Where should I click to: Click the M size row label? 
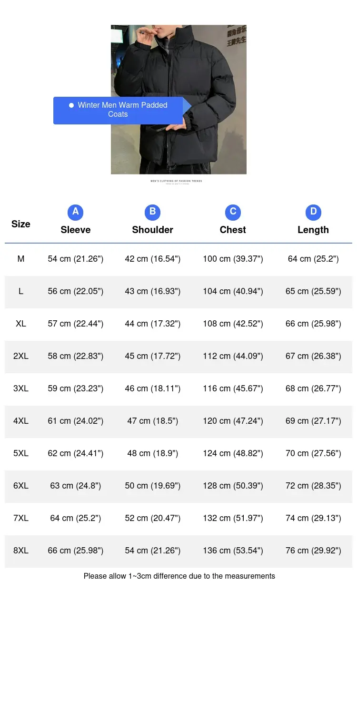(x=21, y=259)
